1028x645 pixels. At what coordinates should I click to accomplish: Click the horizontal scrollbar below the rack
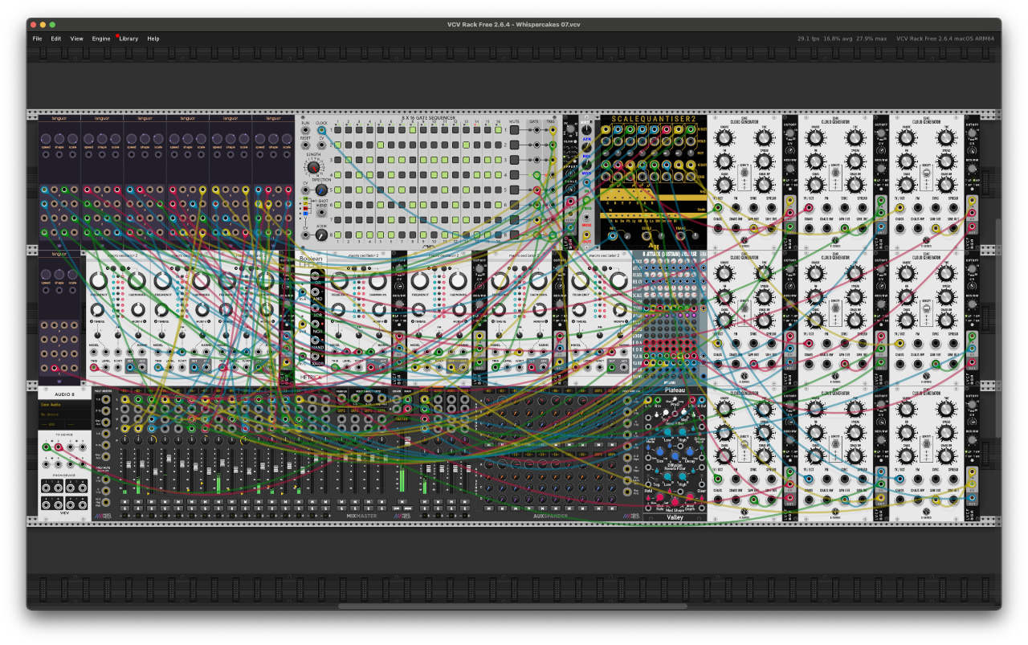click(512, 606)
